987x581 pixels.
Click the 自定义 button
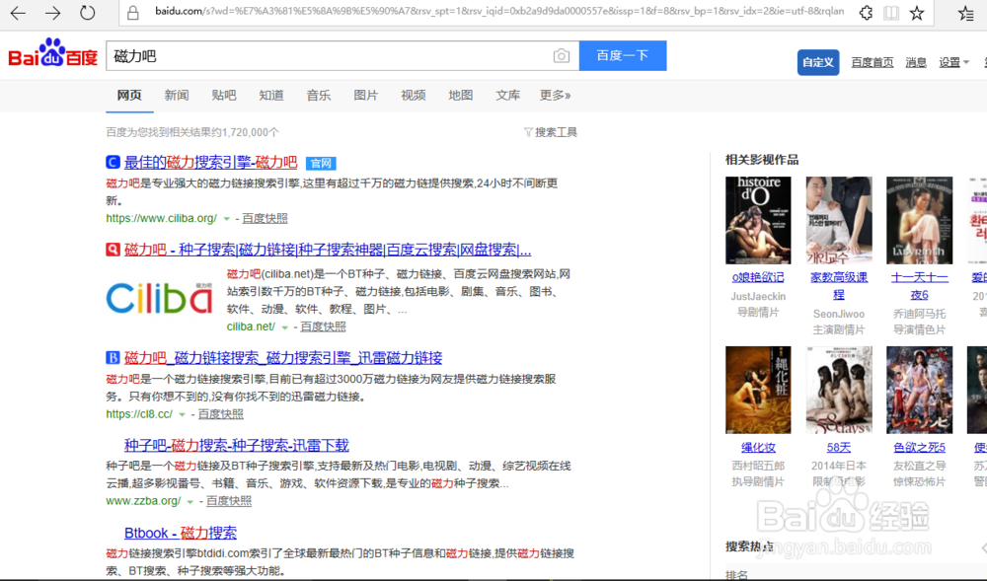(x=817, y=62)
